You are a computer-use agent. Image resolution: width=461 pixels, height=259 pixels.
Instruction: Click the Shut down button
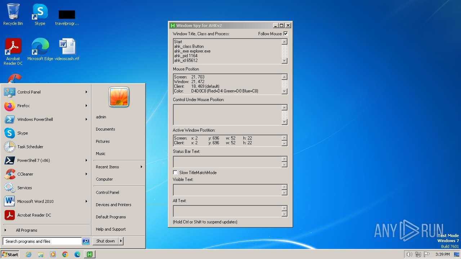tap(106, 241)
